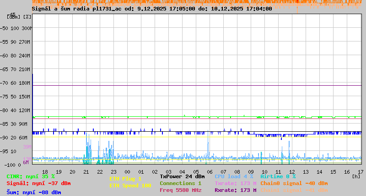Click the 'Chain0 signal -40 dBm' legend label
Image resolution: width=366 pixels, height=196 pixels.
tap(294, 183)
